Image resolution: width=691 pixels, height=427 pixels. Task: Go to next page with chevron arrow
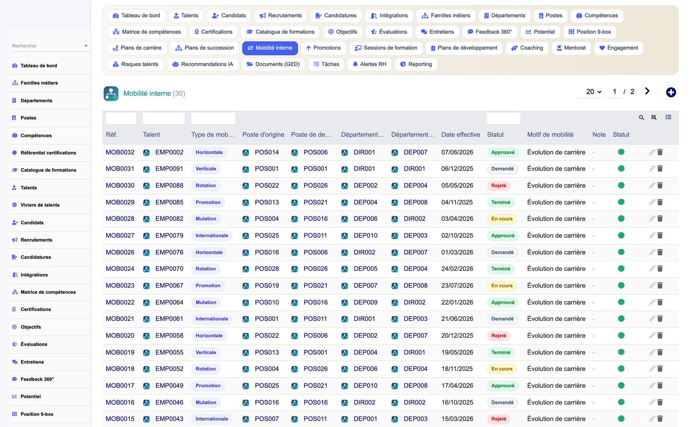(x=647, y=91)
